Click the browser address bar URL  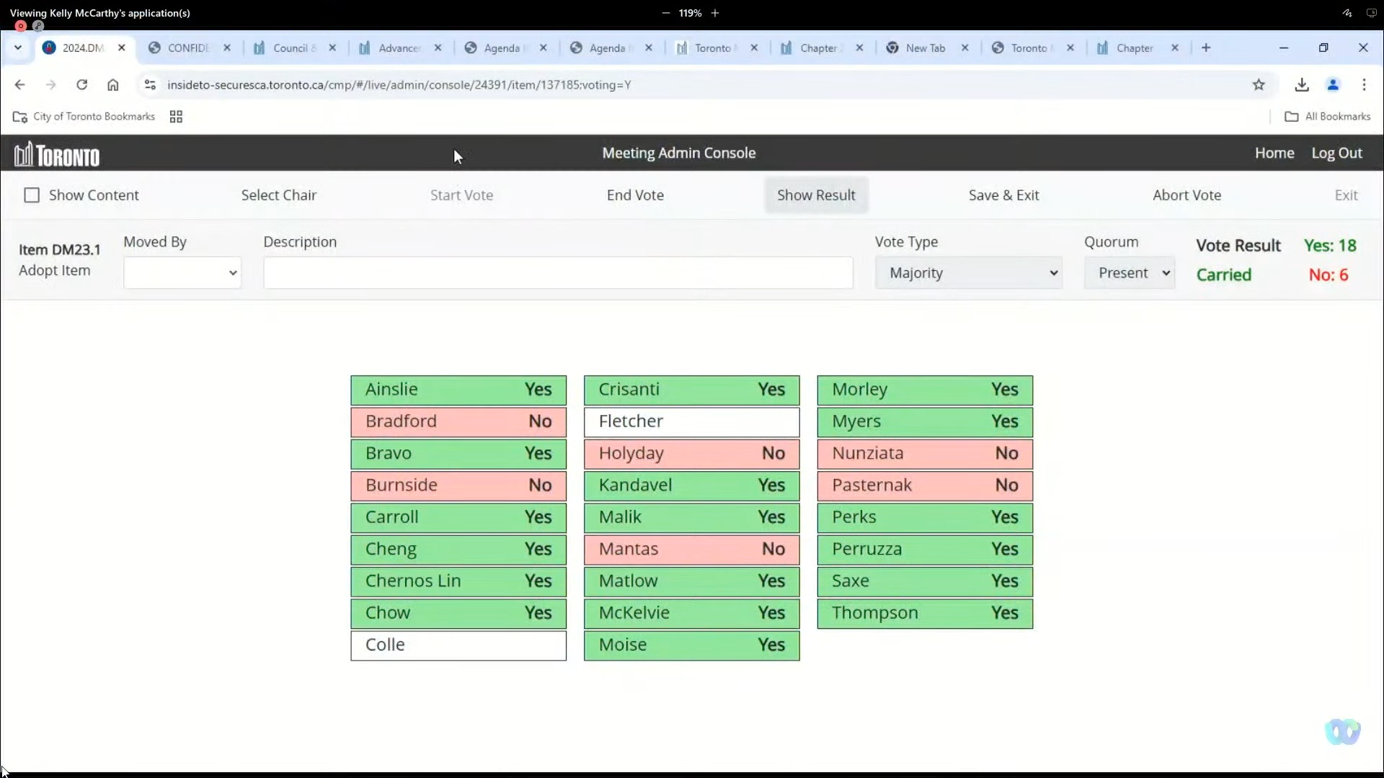tap(399, 85)
